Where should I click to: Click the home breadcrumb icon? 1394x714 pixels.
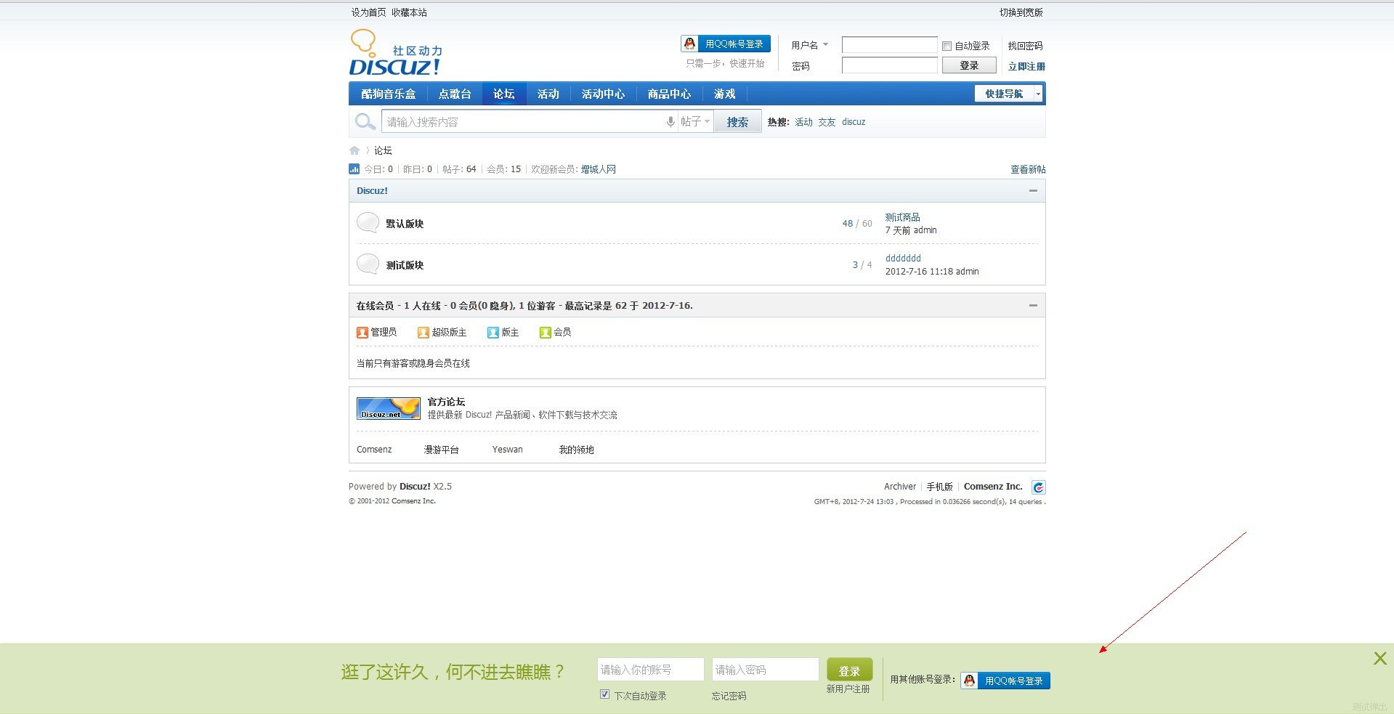pos(354,150)
